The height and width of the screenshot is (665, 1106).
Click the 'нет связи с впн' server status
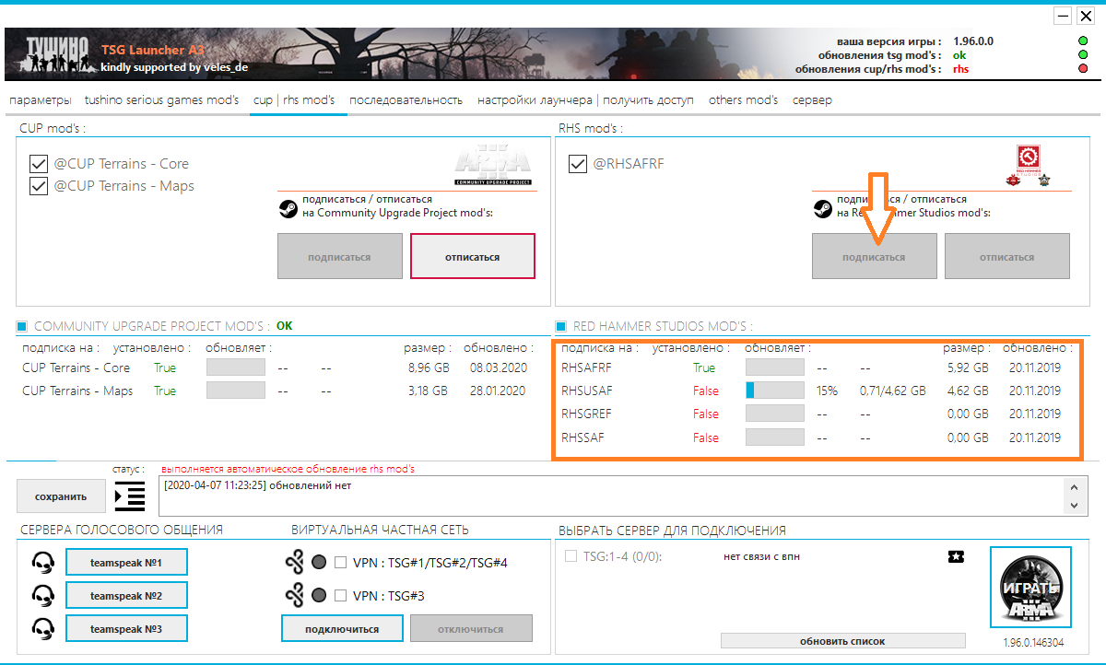click(760, 556)
